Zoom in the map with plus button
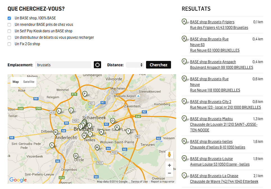Viewport: 271px width, 189px height. (169, 165)
